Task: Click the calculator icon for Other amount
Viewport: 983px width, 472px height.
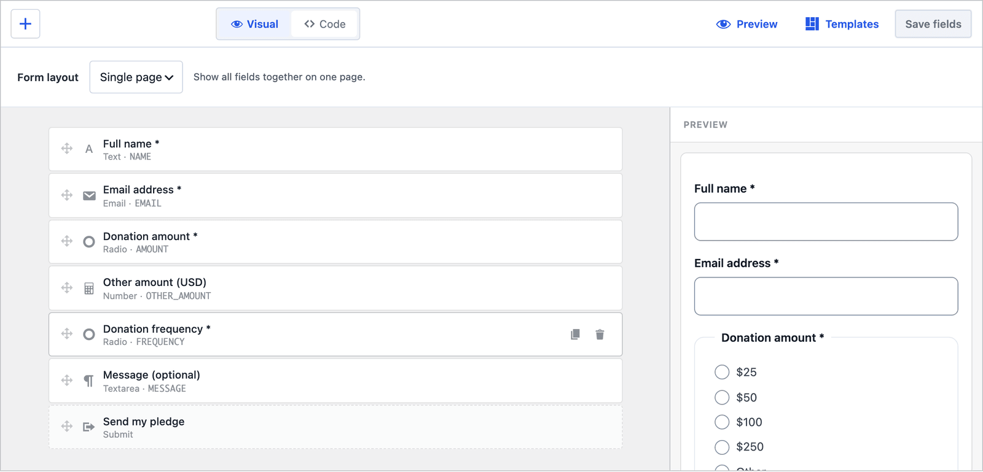Action: pos(89,288)
